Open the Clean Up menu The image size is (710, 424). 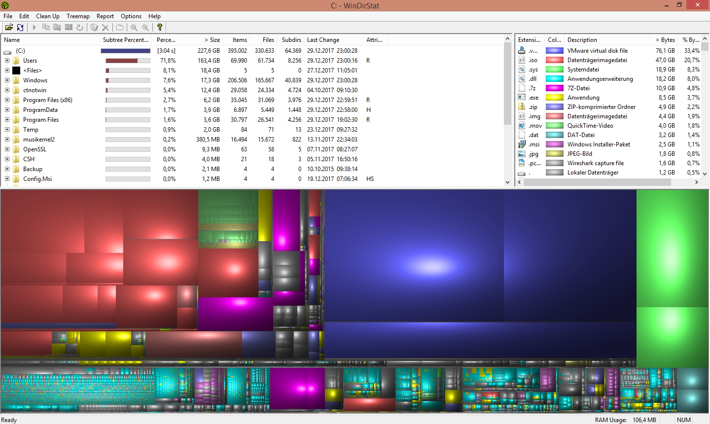click(47, 16)
